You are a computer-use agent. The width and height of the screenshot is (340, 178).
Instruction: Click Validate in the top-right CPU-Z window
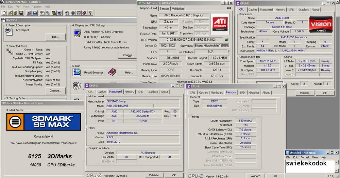pyautogui.click(x=304, y=93)
